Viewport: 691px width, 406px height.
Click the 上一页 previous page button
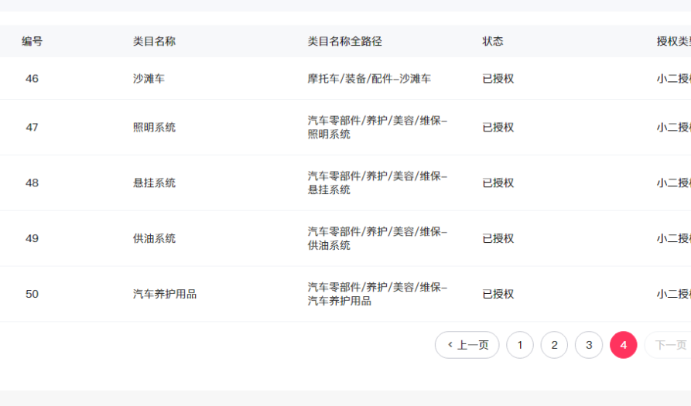467,345
